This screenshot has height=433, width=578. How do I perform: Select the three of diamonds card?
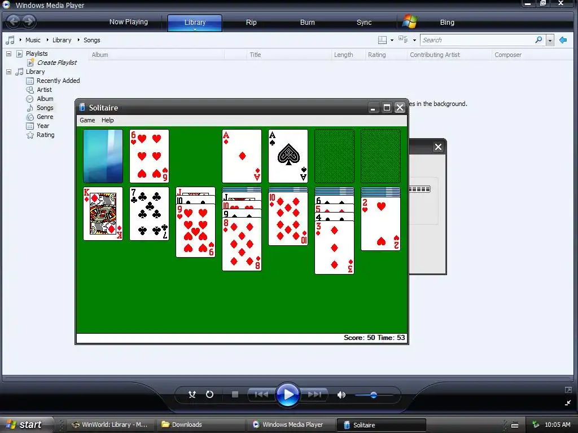(x=334, y=248)
